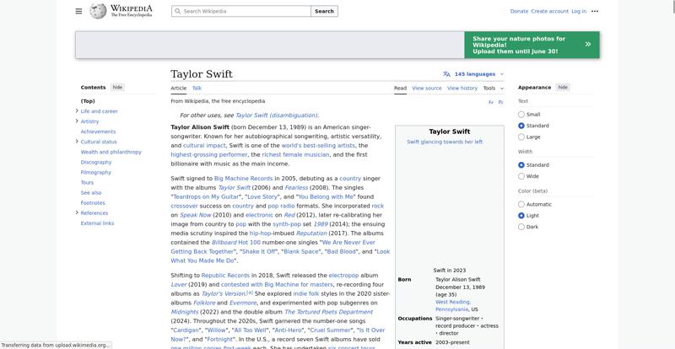Select Small text size
This screenshot has height=349, width=675.
point(521,115)
